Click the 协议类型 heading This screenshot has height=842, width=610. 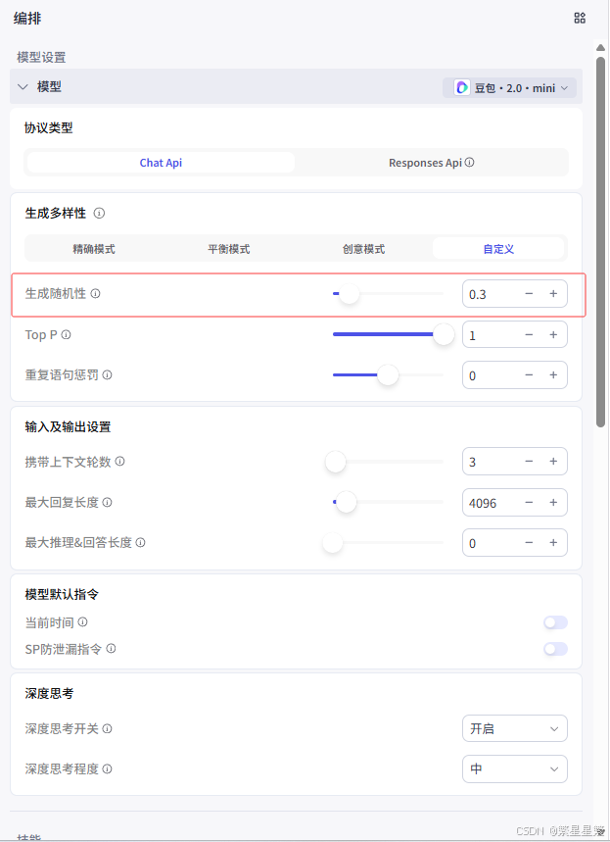48,127
